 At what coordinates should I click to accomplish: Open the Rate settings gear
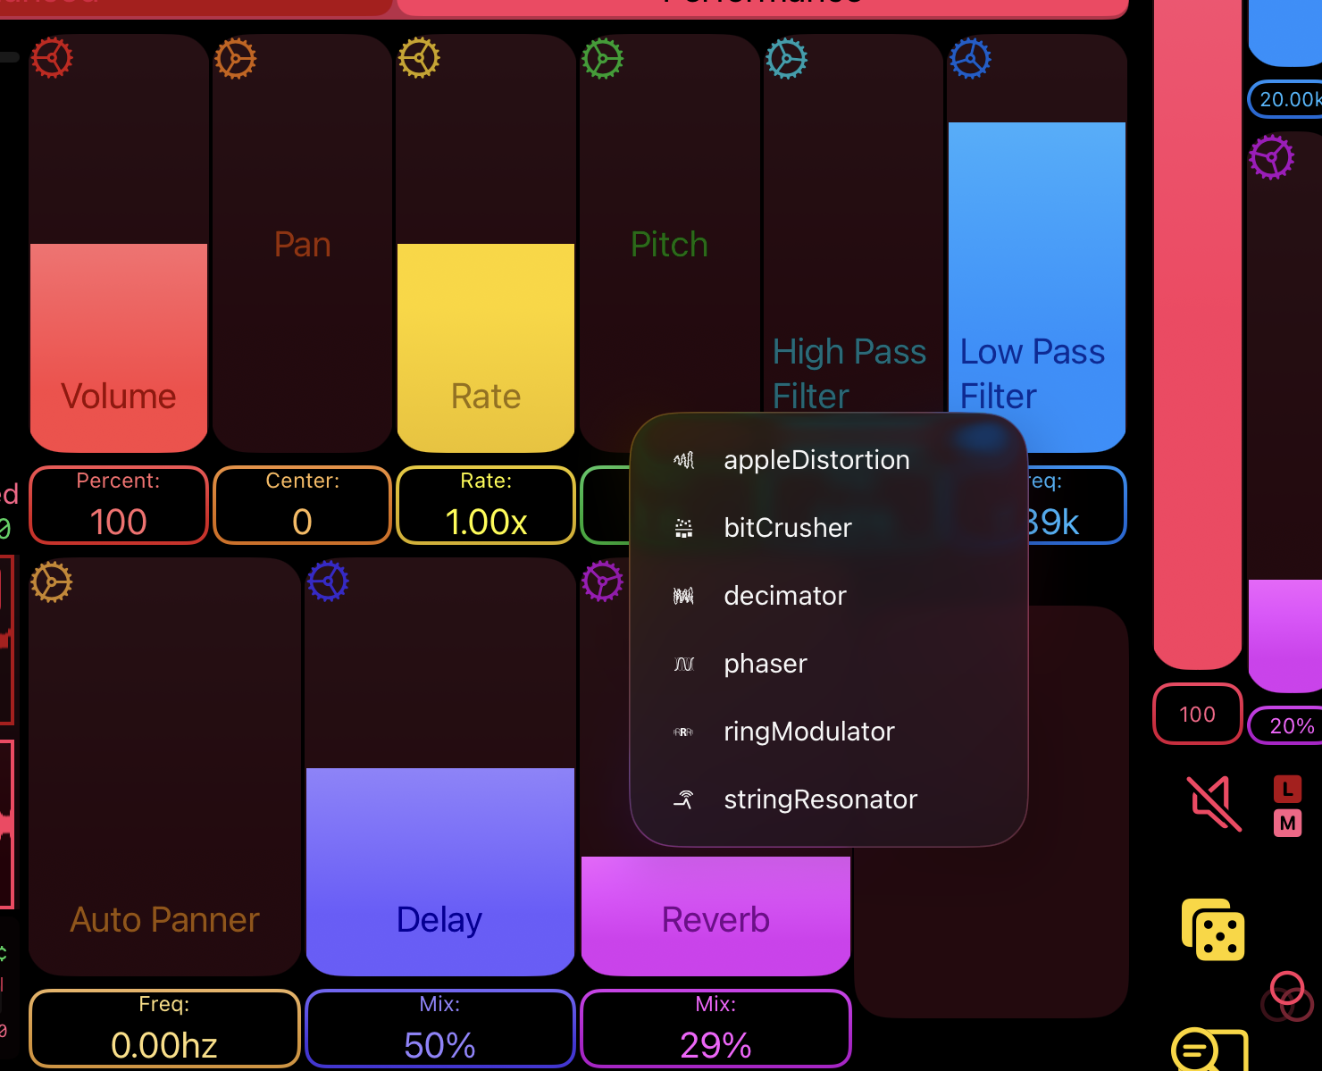(x=419, y=57)
